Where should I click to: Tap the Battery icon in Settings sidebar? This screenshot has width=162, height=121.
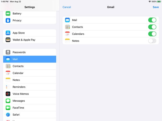click(8, 14)
